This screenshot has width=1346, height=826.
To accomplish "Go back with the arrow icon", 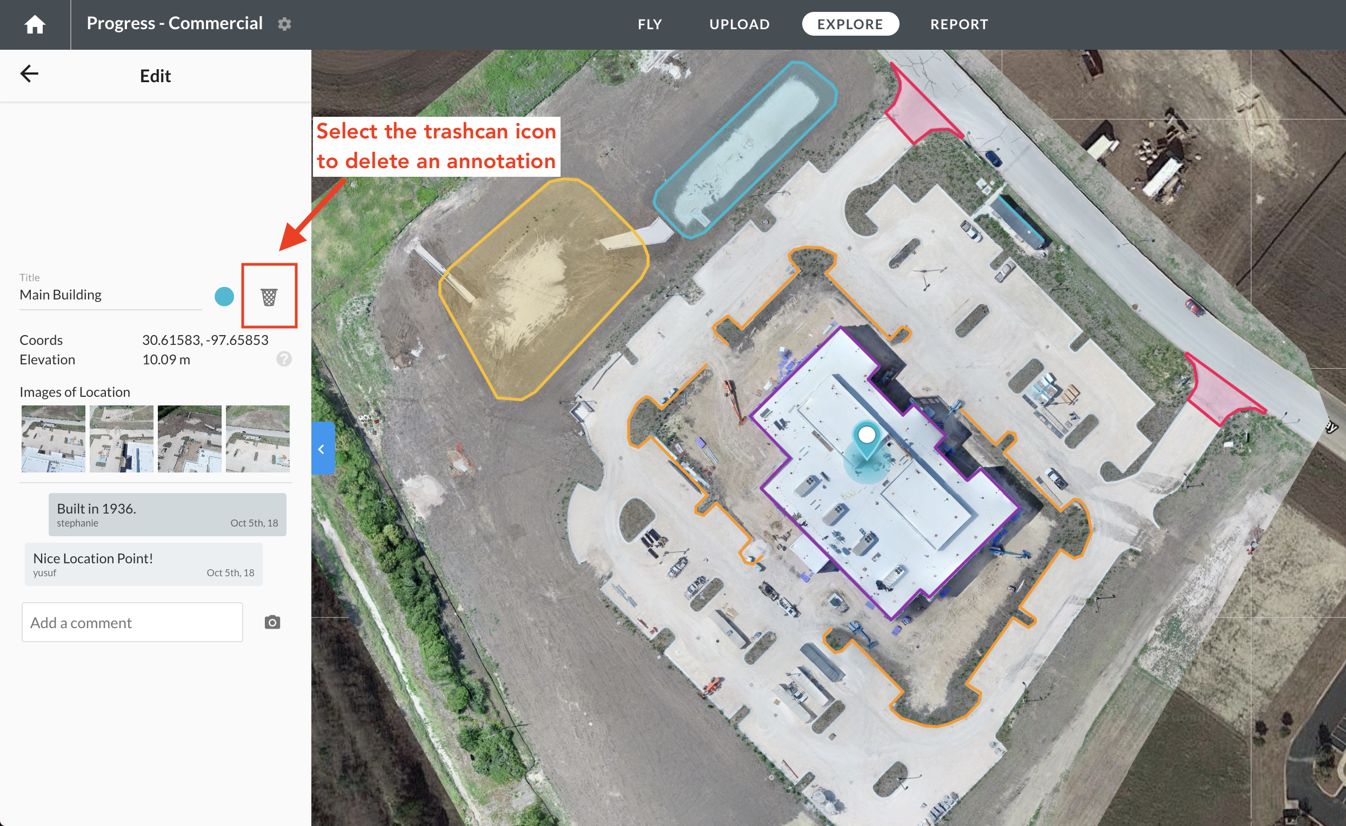I will coord(30,74).
